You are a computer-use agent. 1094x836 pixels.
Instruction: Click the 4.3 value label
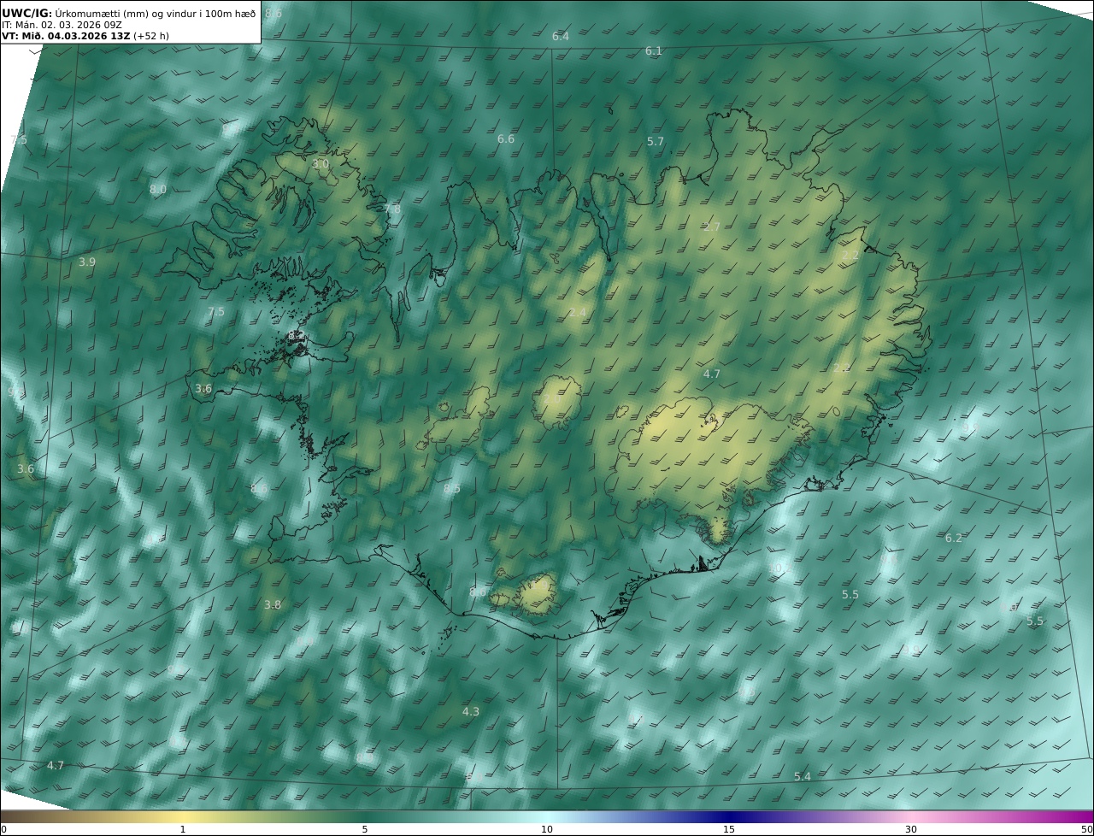(471, 712)
